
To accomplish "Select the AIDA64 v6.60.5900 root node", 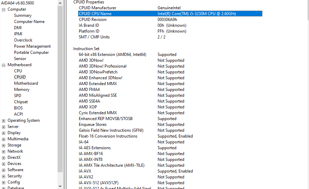I will point(17,3).
